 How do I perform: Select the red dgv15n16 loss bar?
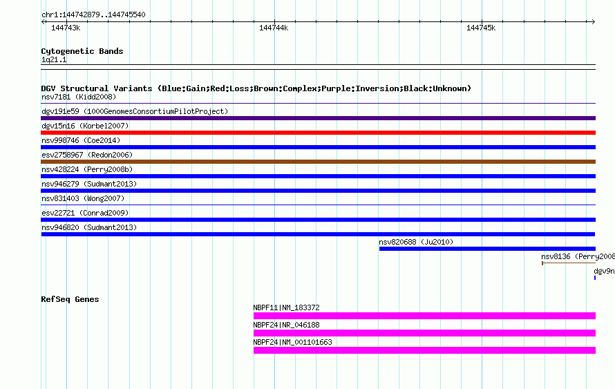coord(318,133)
